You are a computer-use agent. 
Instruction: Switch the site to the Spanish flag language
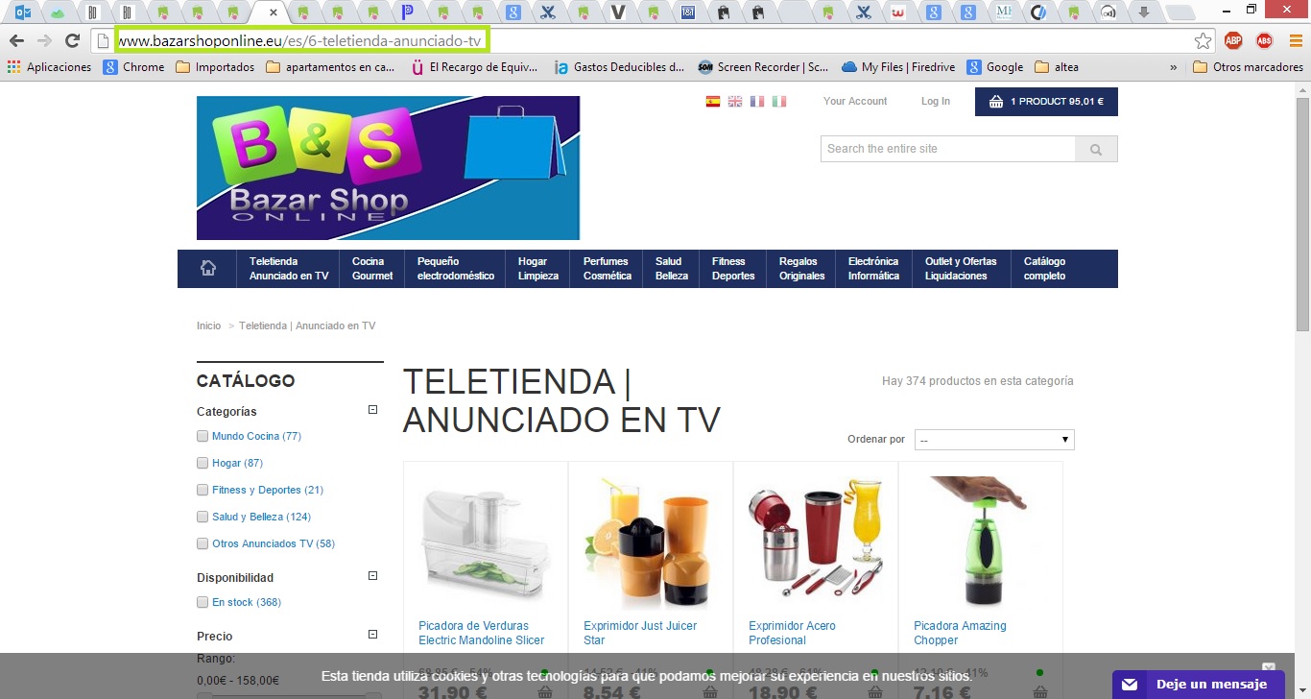(x=713, y=101)
